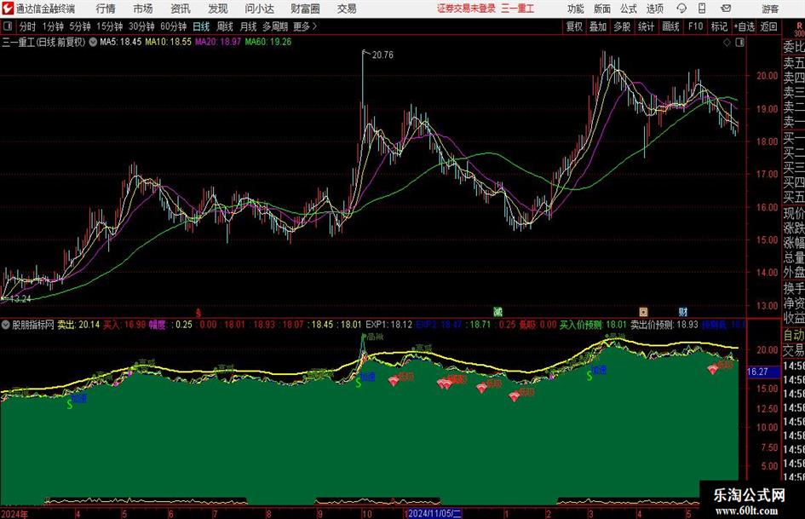Screen dimensions: 805x519
Task: Select the 日线 daily period
Action: 201,26
